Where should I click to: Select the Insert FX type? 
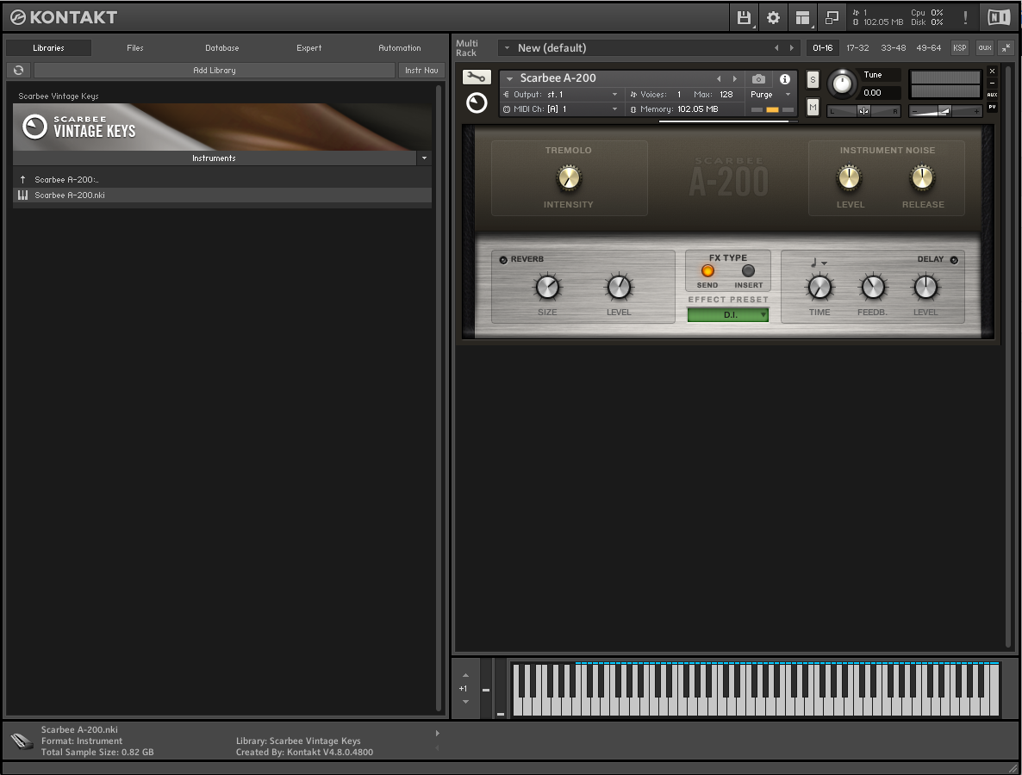coord(748,270)
